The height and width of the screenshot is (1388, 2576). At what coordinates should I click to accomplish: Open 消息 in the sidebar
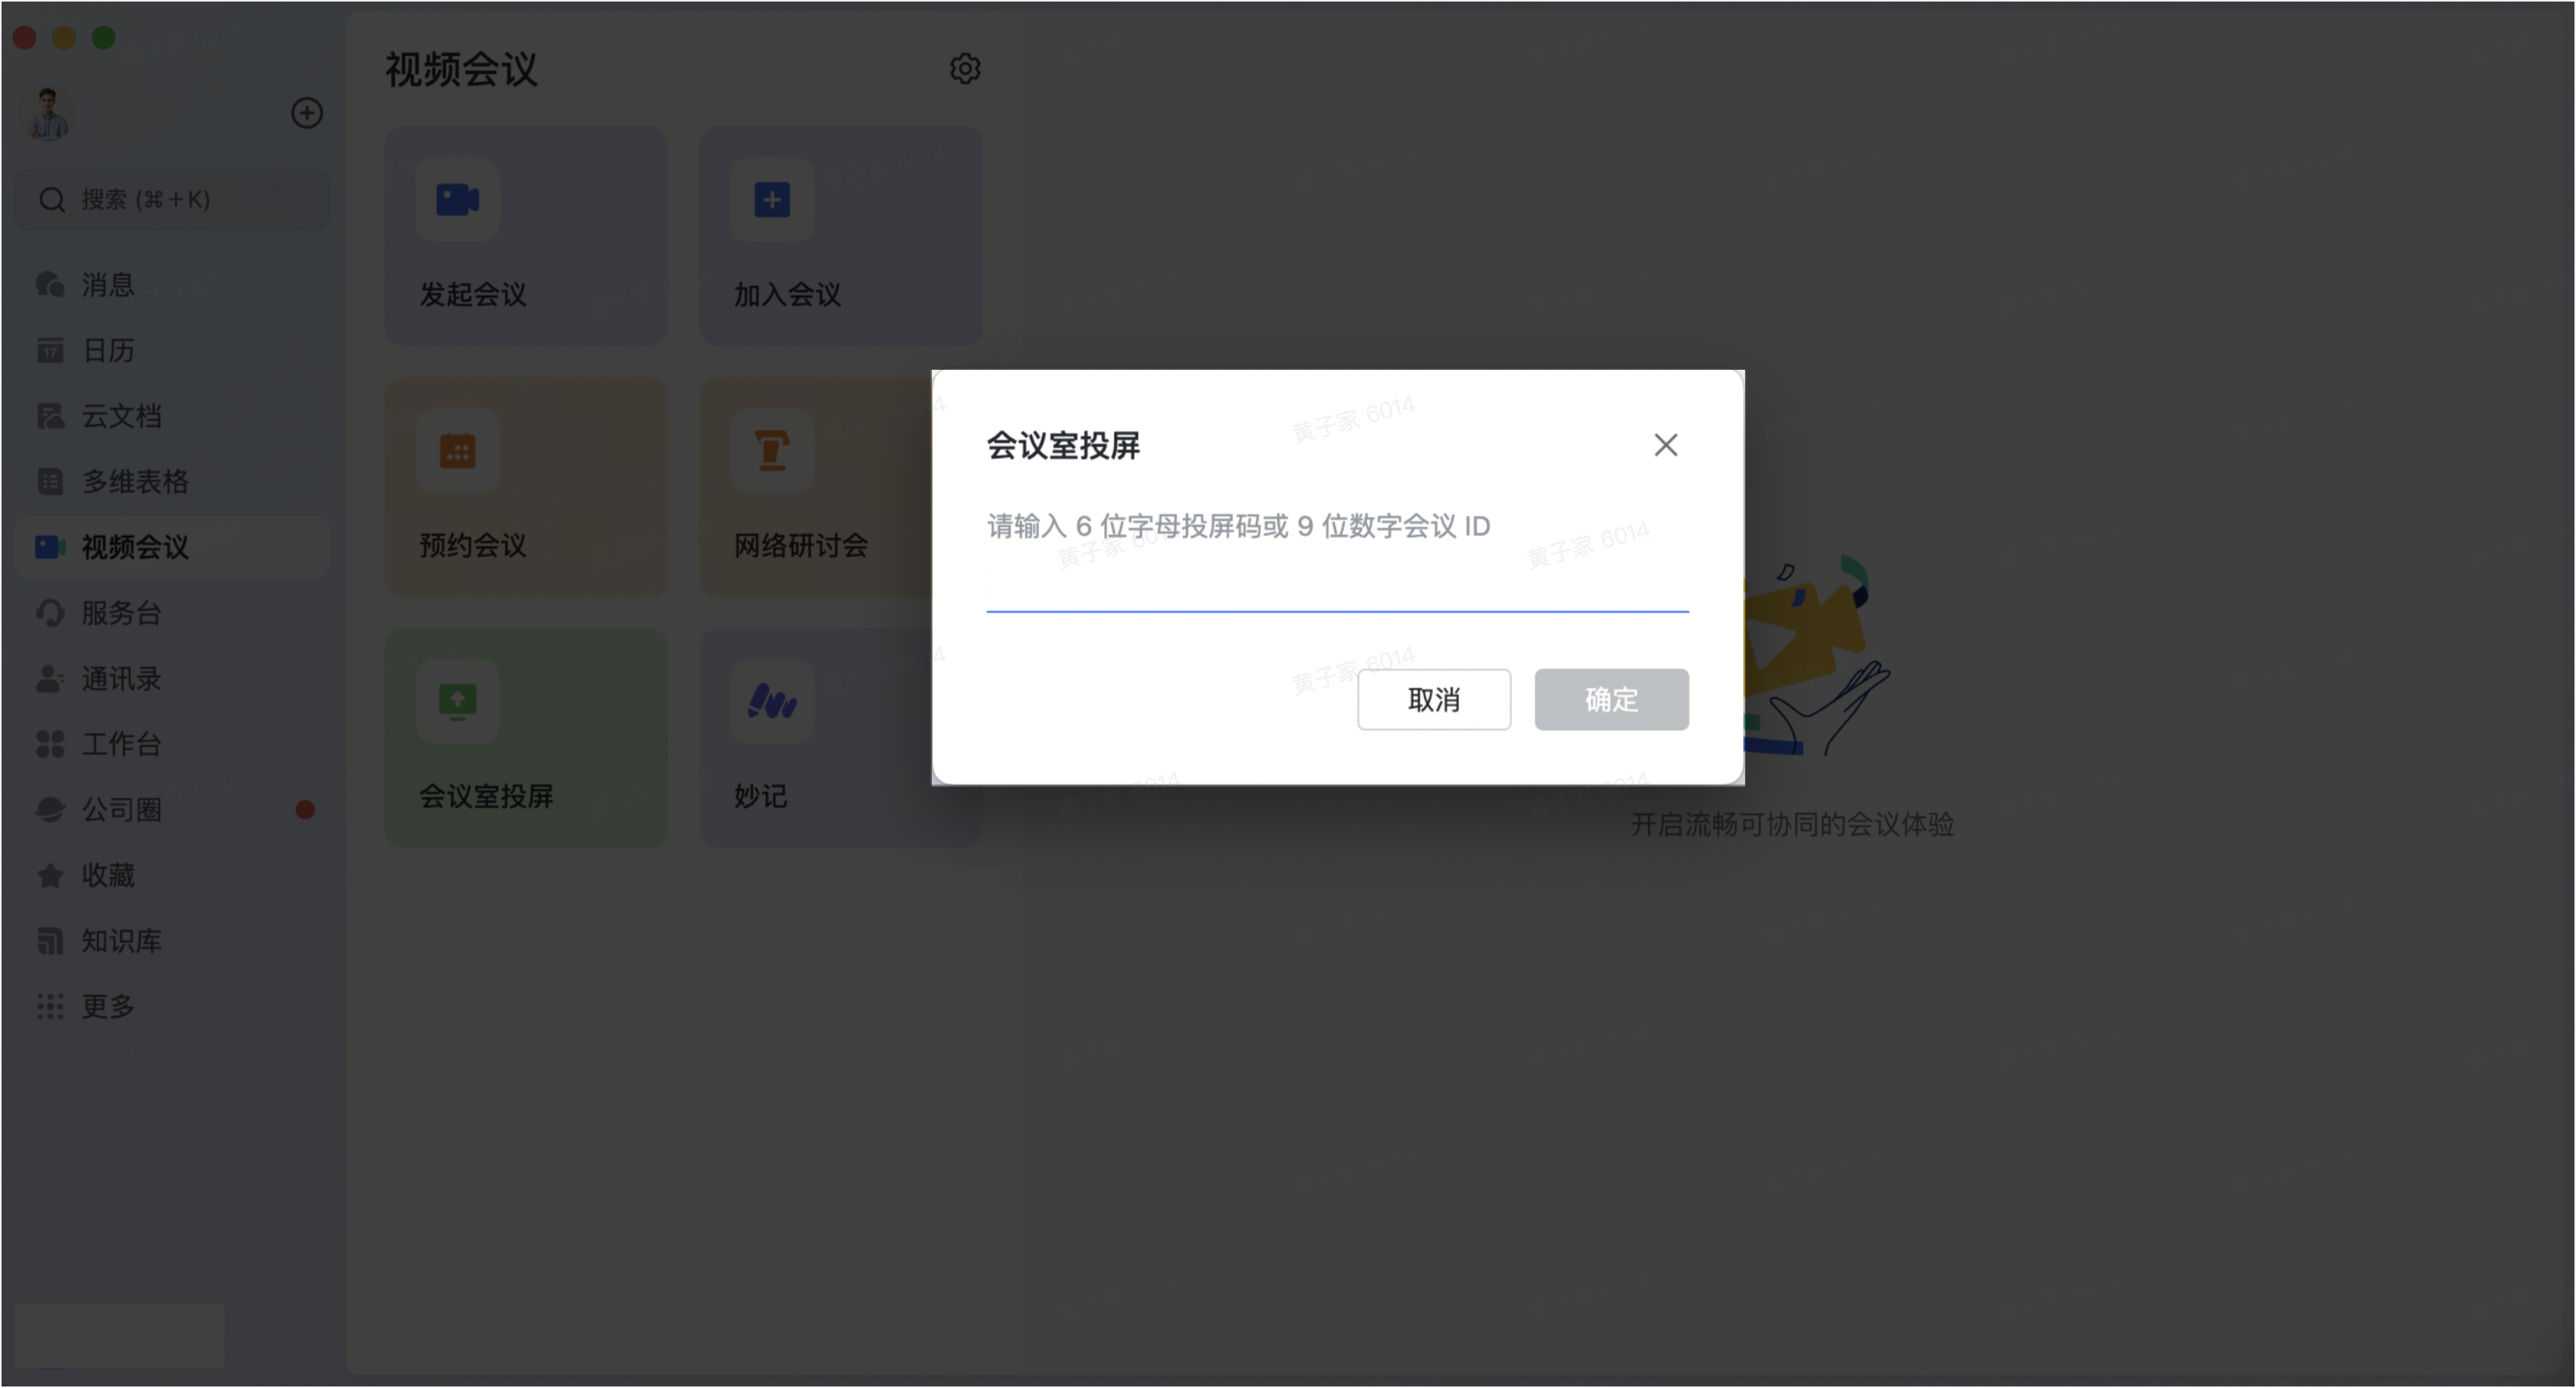pyautogui.click(x=172, y=284)
